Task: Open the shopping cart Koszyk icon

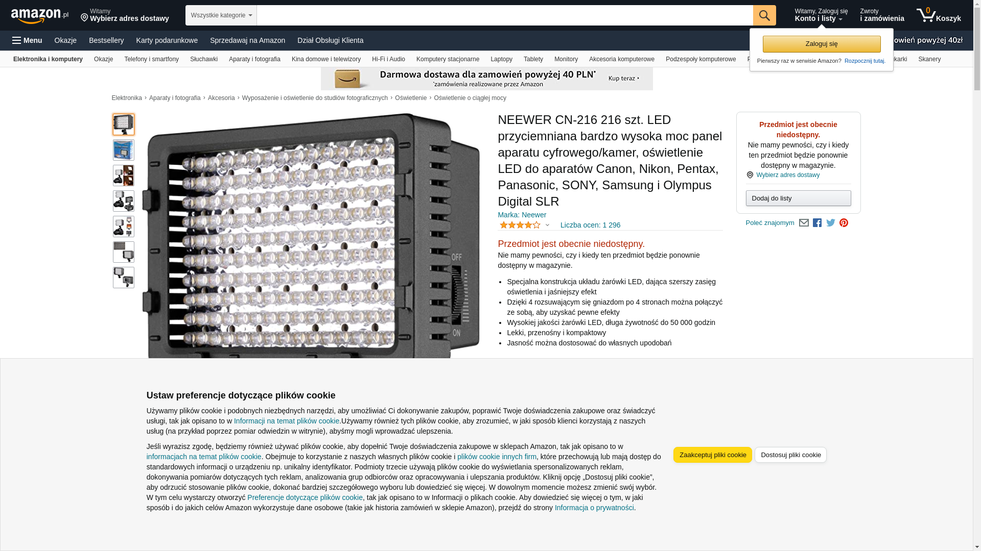Action: [939, 15]
